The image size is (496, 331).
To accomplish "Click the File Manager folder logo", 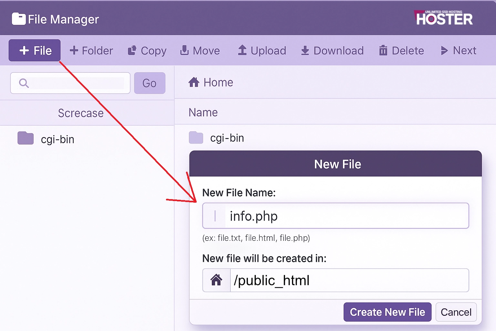I will [x=18, y=19].
